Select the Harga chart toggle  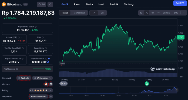pyautogui.click(x=65, y=13)
